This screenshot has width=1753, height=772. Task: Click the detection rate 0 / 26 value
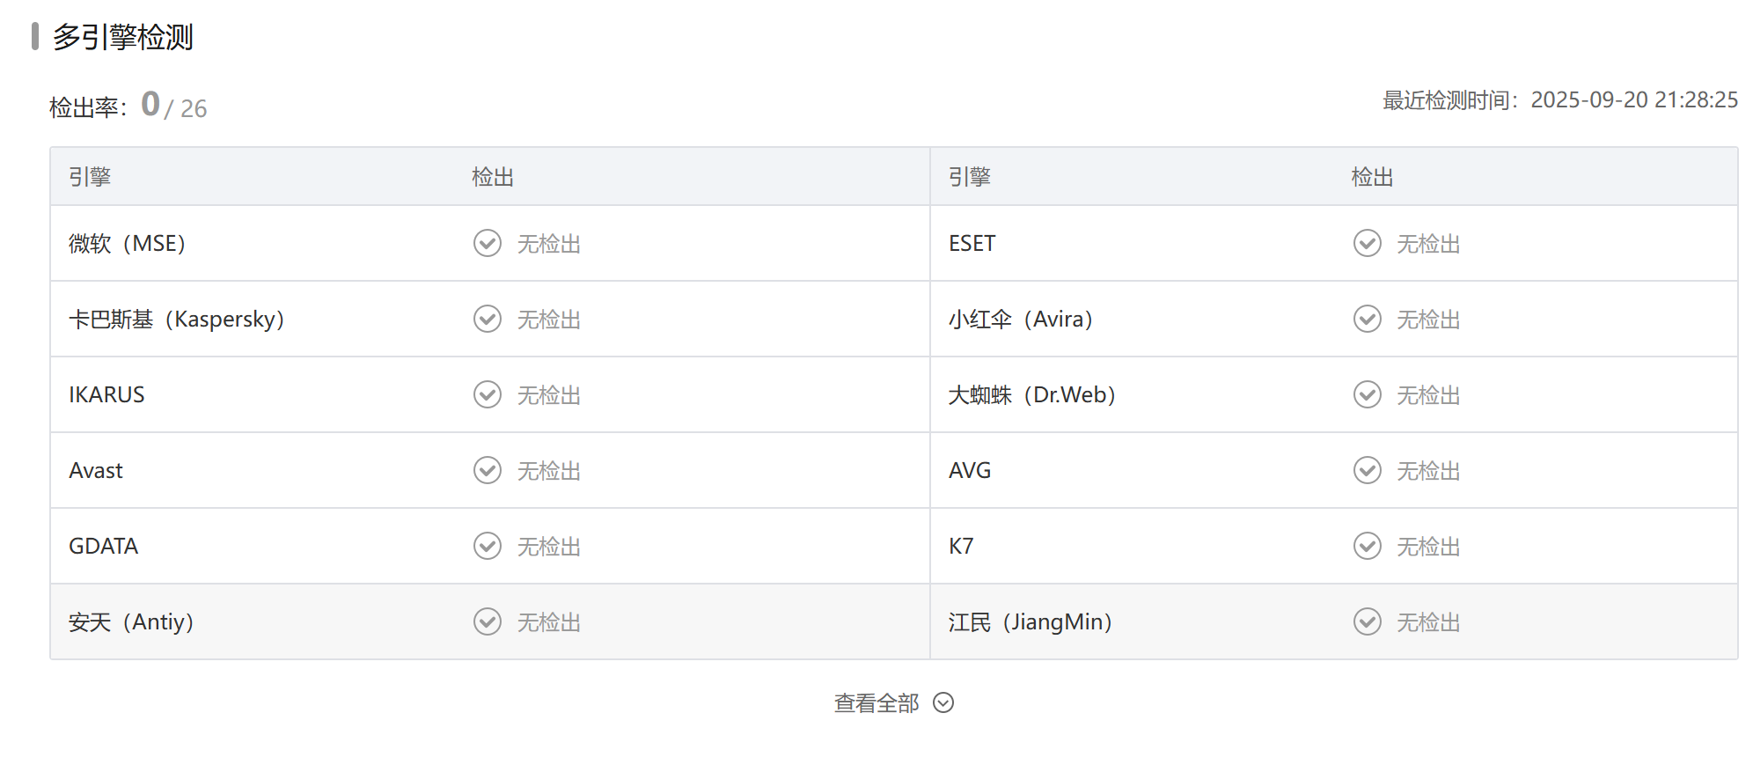click(174, 107)
